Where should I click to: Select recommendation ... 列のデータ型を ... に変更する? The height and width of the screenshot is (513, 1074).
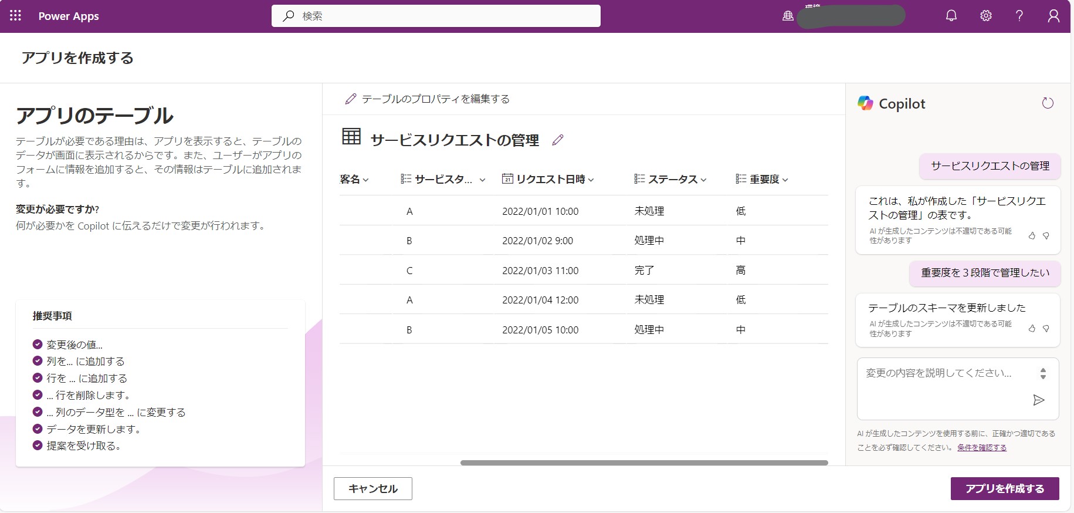click(116, 412)
